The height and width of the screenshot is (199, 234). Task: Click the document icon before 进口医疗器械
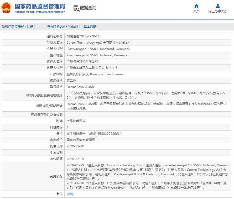point(3,27)
